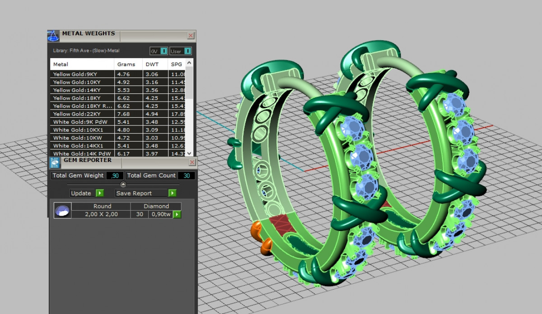Click the green arrow beside Save Report

[x=172, y=193]
